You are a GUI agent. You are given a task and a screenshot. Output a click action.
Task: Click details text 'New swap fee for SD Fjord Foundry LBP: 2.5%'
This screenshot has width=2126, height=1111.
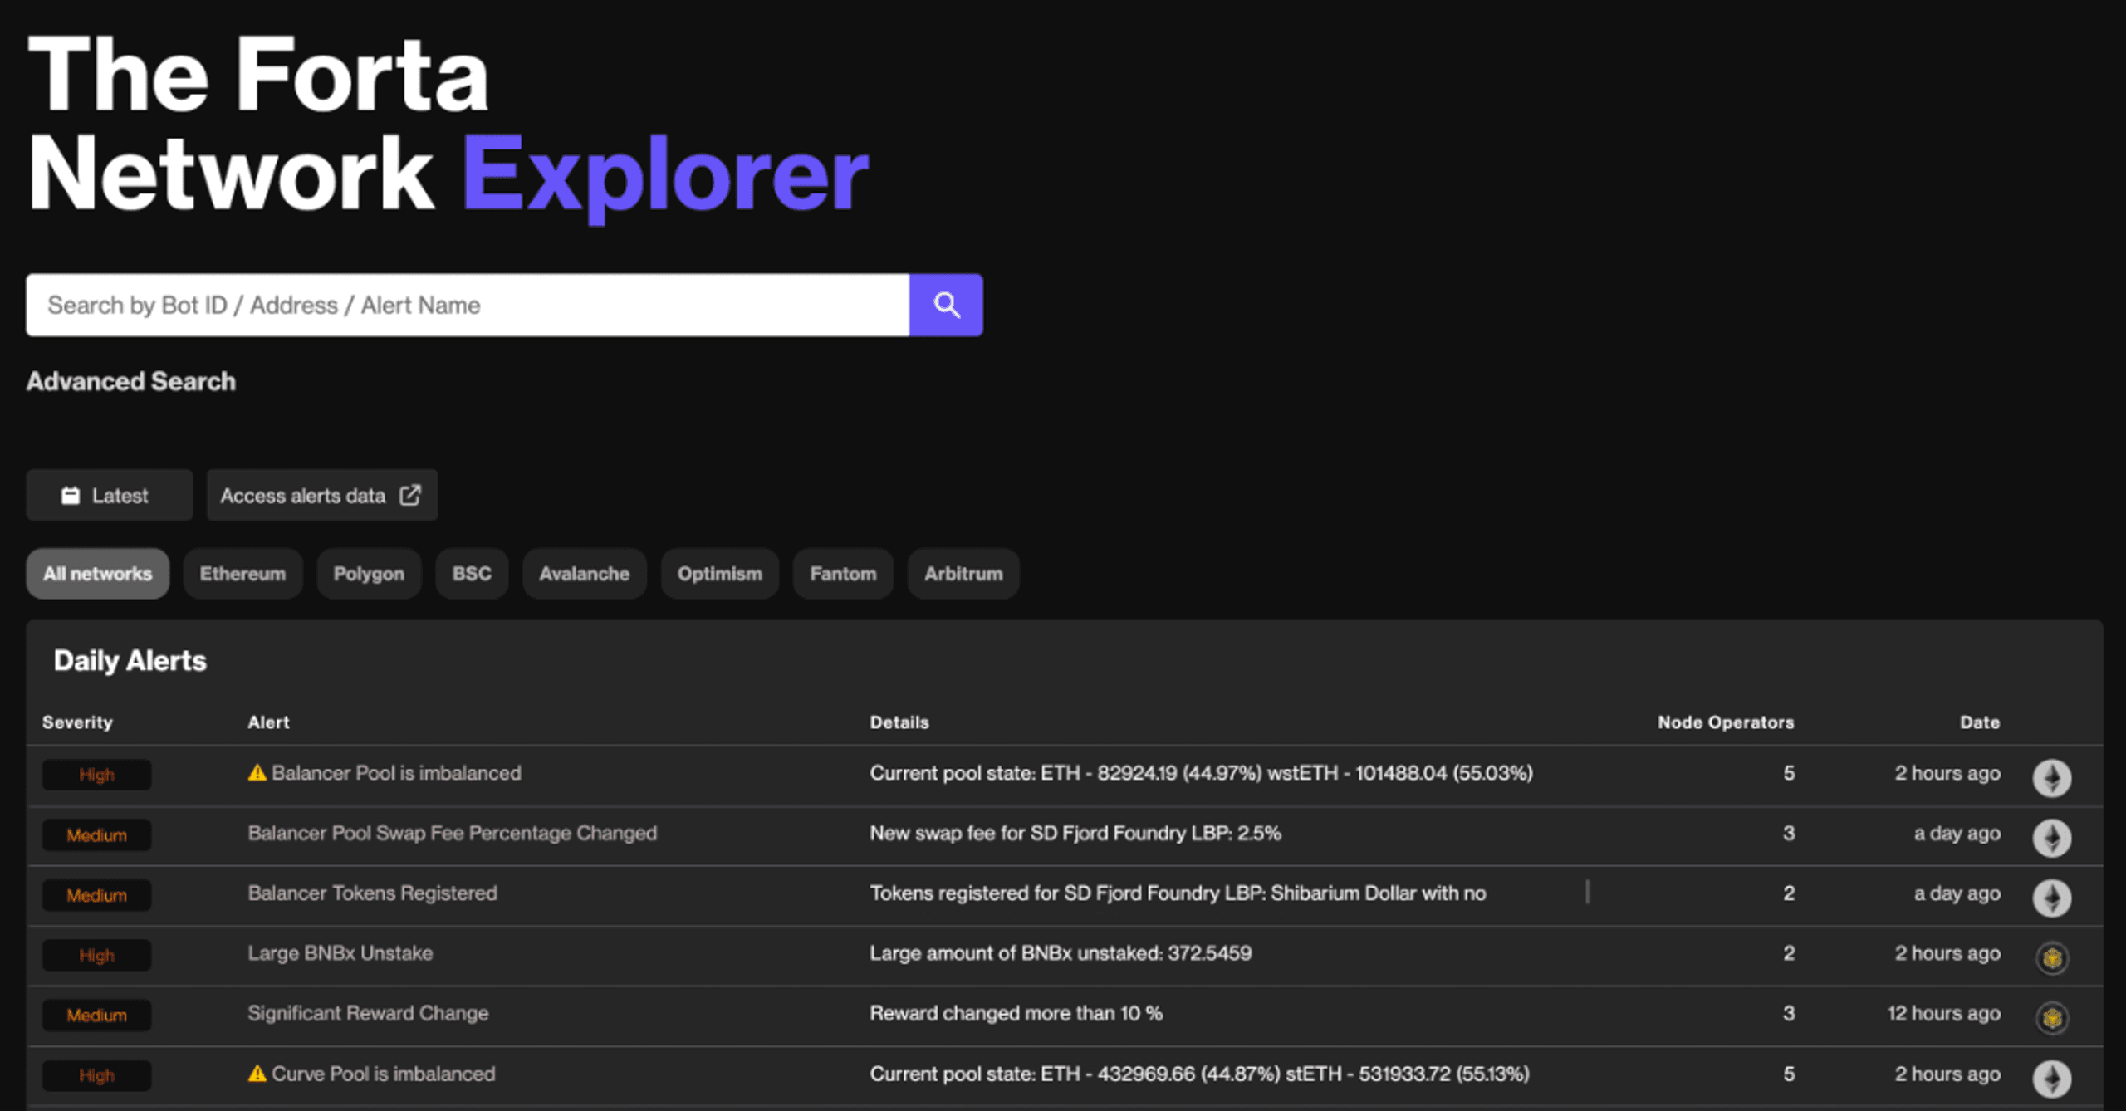[1075, 833]
